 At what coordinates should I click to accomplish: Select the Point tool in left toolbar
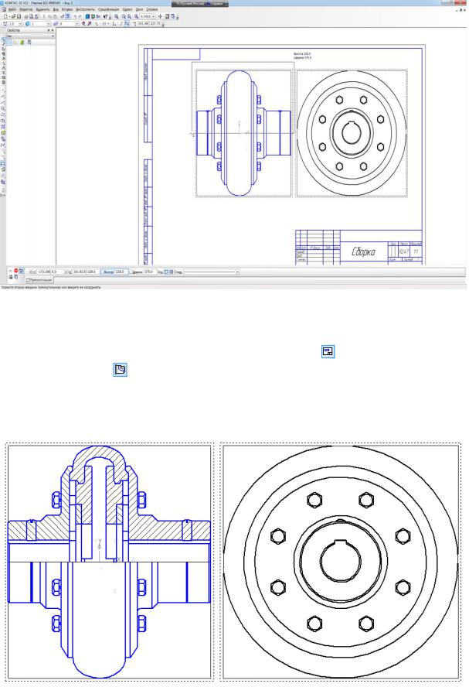coord(4,90)
